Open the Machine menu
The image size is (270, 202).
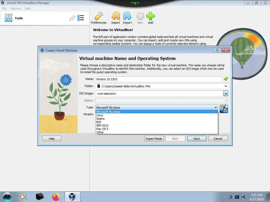[x=16, y=8]
